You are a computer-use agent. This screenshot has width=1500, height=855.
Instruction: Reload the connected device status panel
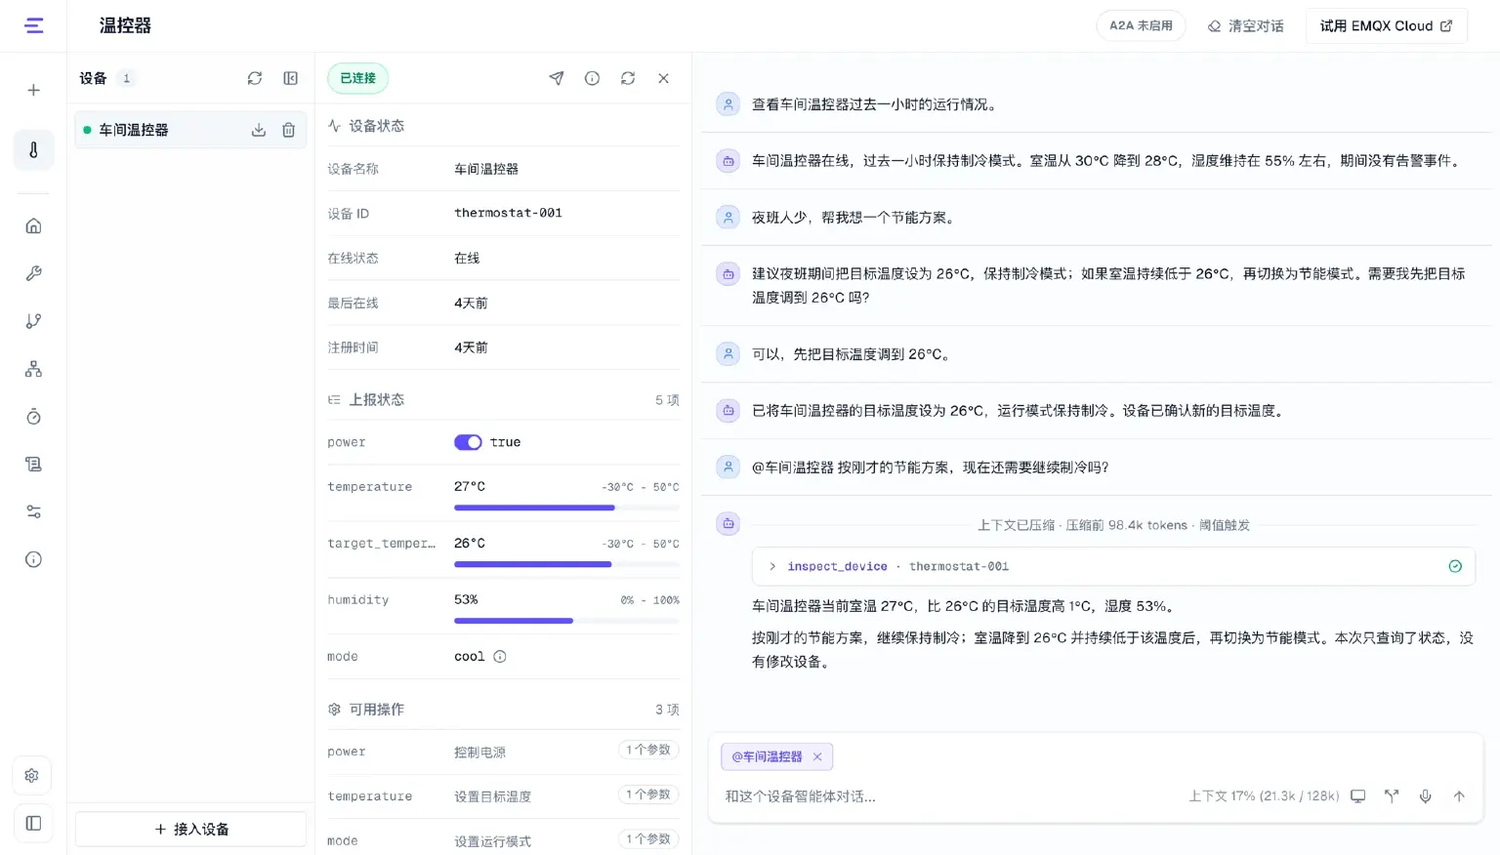(628, 78)
